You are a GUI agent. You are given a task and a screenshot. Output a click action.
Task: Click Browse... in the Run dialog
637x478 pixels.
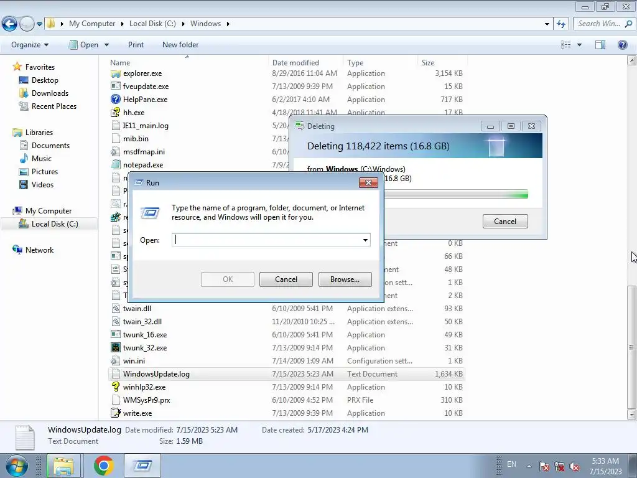tap(345, 279)
